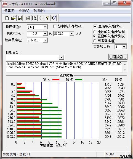Image resolution: width=133 pixels, height=159 pixels.
Task: Expand the 控制由 controller dropdown
Action: click(x=61, y=57)
